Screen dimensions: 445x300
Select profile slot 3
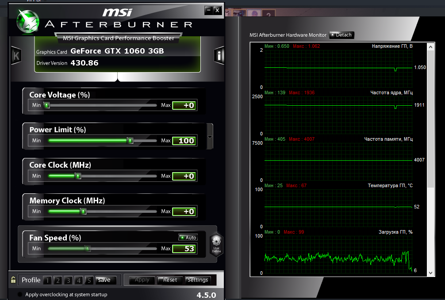[69, 281]
